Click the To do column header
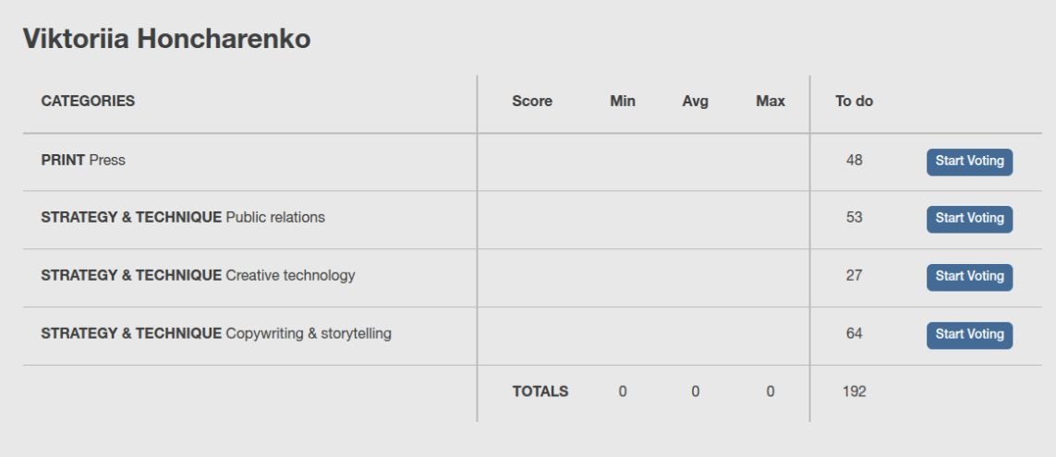The image size is (1056, 457). click(x=854, y=101)
